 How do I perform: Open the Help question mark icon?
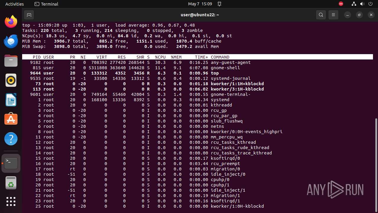pyautogui.click(x=11, y=139)
